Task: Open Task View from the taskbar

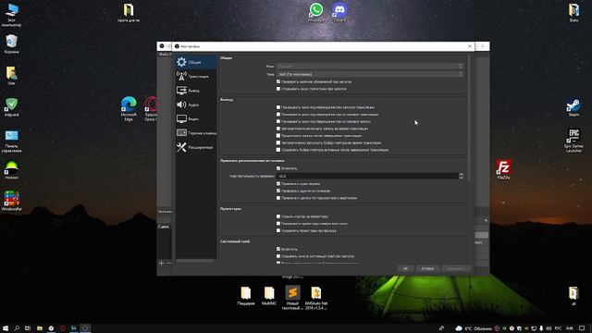Action: click(x=28, y=328)
